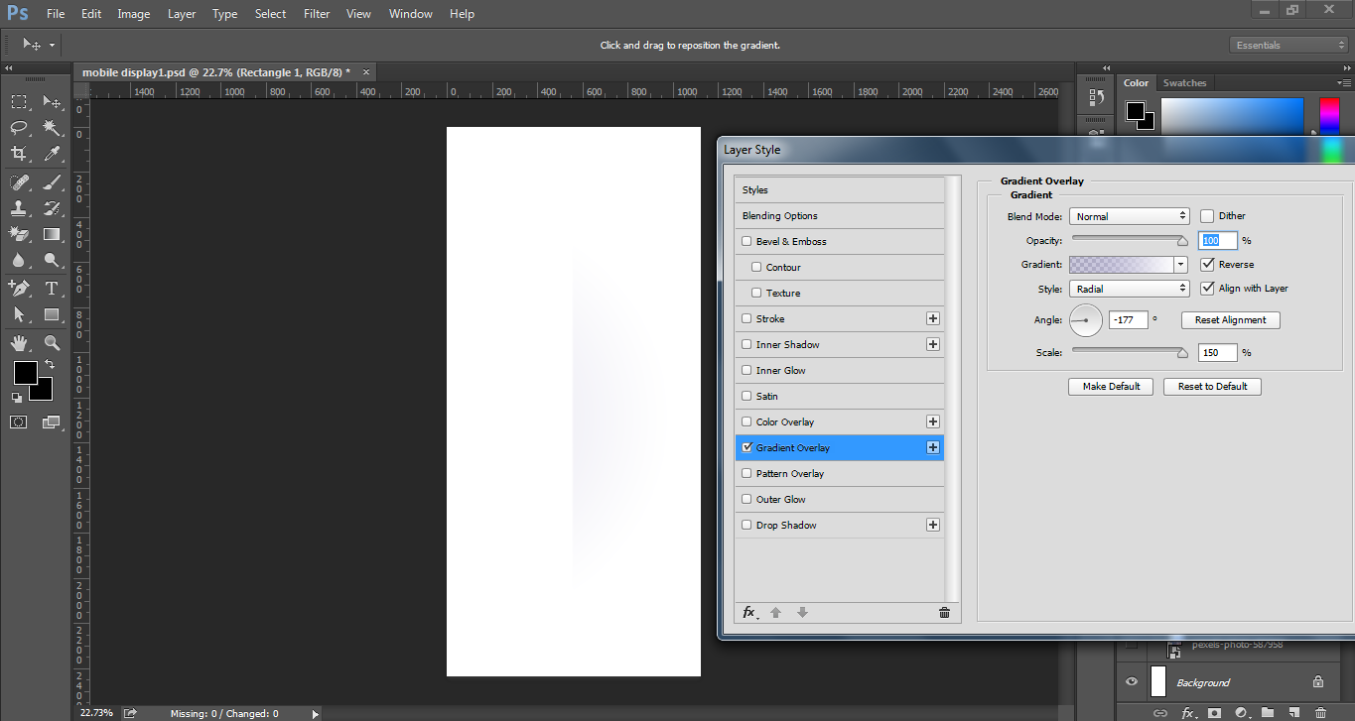This screenshot has height=721, width=1355.
Task: Open the gradient Style dropdown
Action: 1129,289
